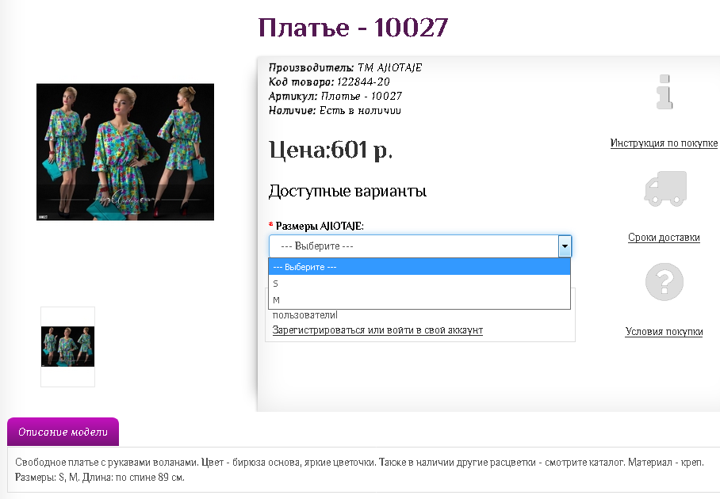
Task: Click the Цена:601 р. price text
Action: point(331,150)
